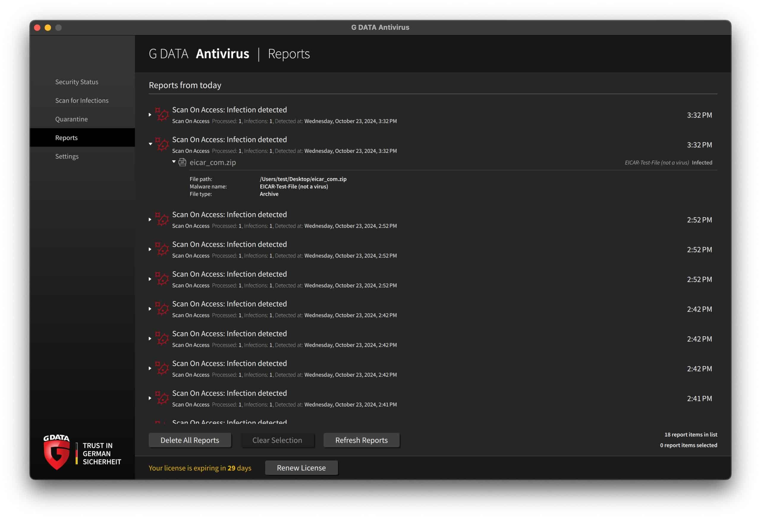The height and width of the screenshot is (519, 761).
Task: Click the 0 report items selected text
Action: coord(689,445)
